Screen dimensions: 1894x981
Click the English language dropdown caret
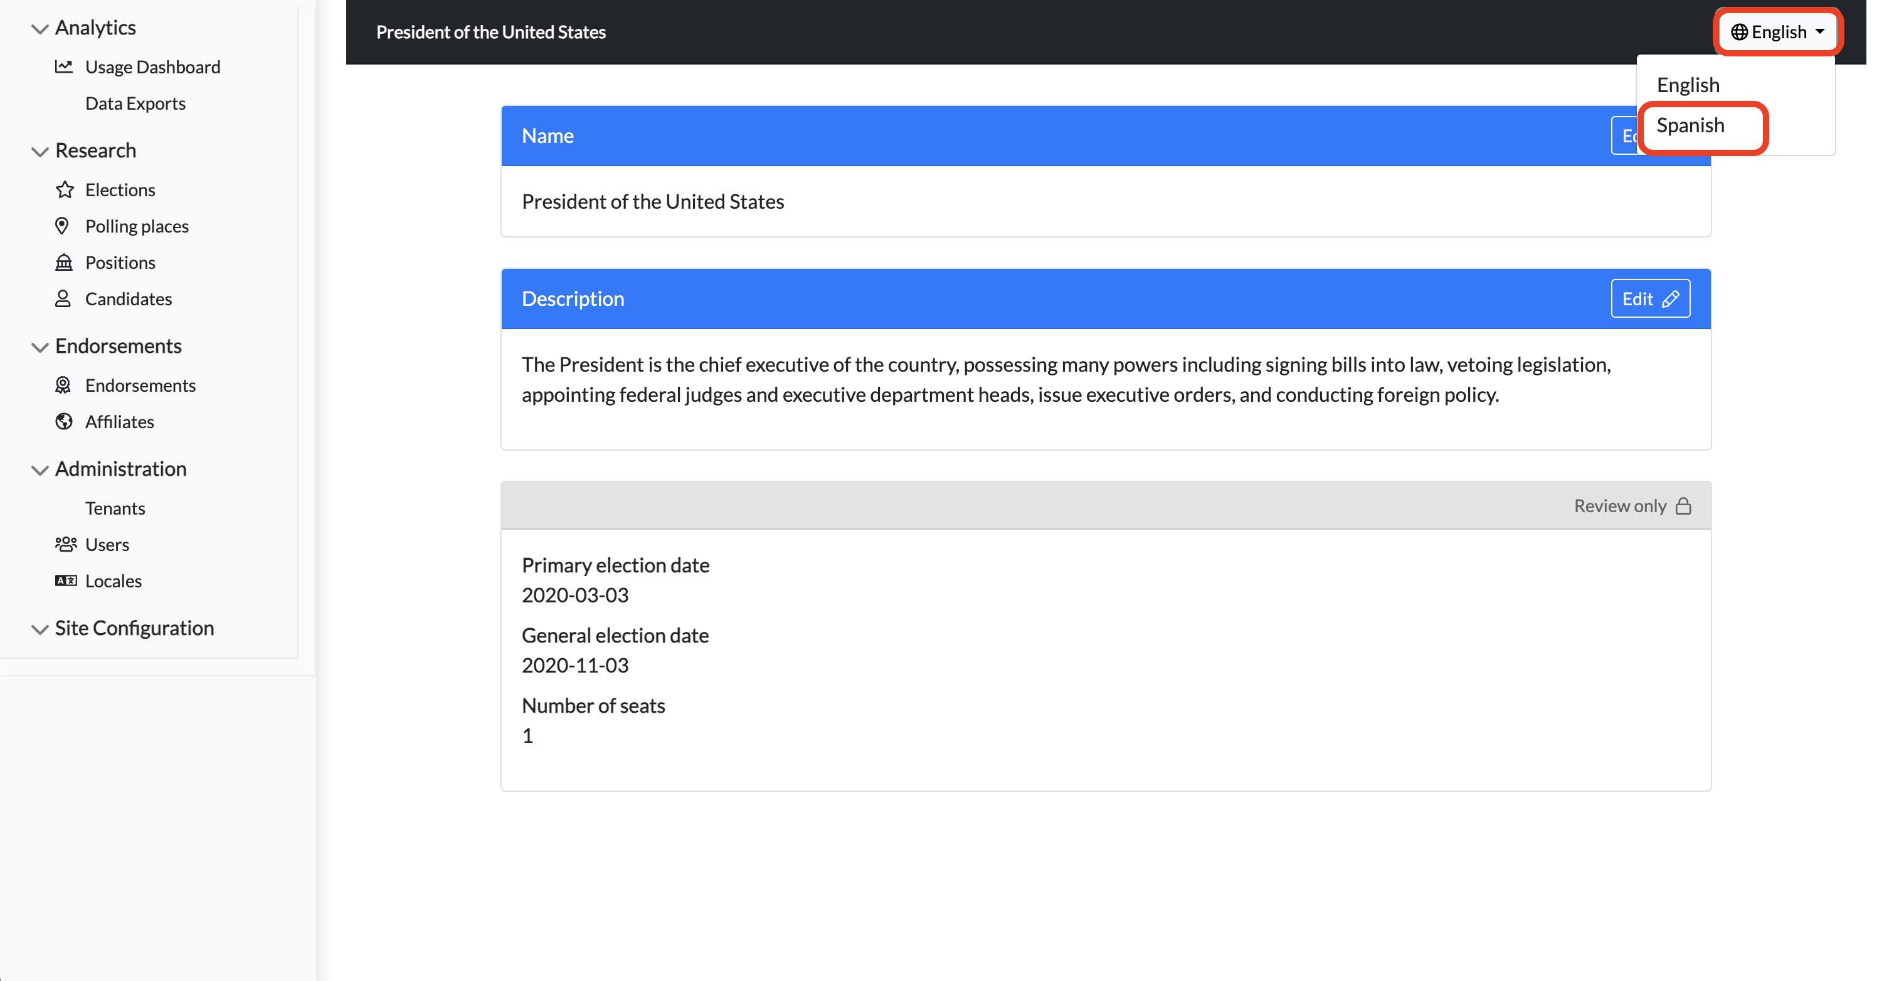click(1821, 33)
